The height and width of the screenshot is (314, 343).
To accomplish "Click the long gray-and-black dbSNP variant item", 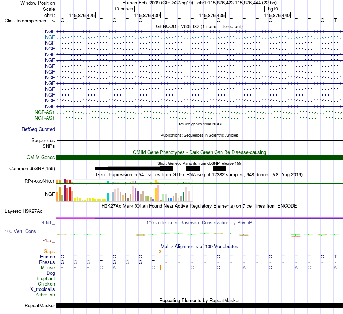I will tap(134, 169).
